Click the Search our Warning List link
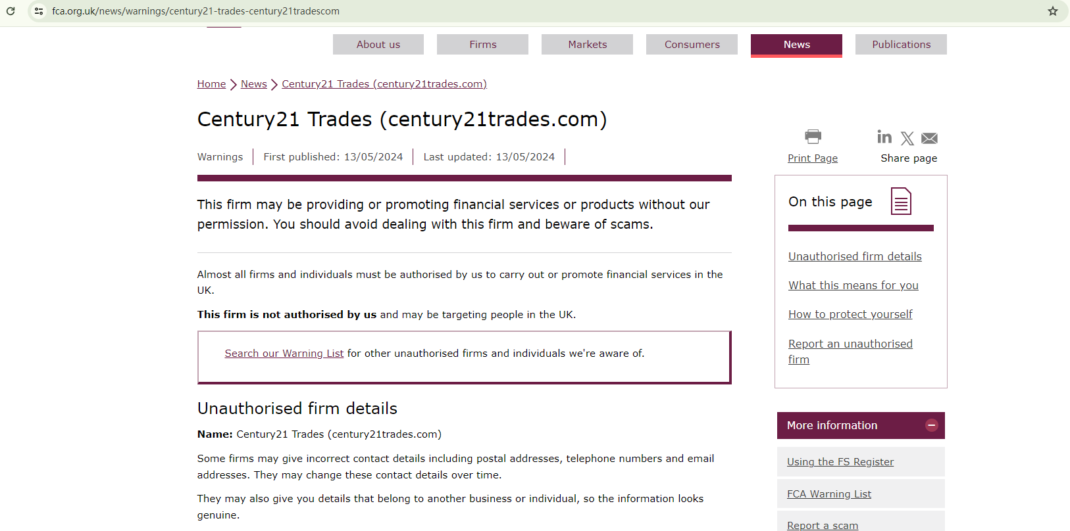Screen dimensions: 1070x531 click(284, 354)
